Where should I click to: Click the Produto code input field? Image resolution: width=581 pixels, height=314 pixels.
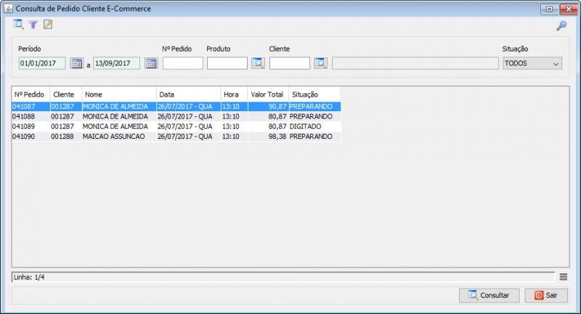227,63
